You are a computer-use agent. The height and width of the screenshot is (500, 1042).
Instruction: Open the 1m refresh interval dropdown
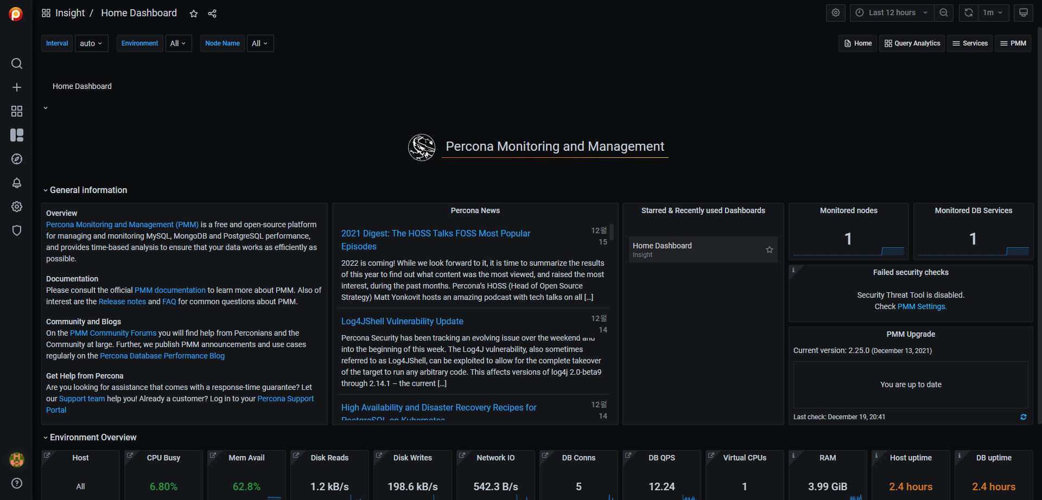[993, 12]
